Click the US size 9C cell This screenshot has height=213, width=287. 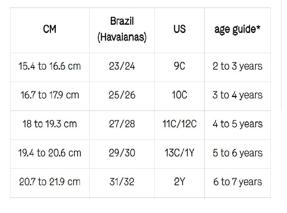179,66
